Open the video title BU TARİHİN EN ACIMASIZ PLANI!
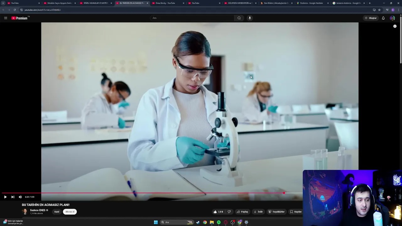 (x=46, y=205)
